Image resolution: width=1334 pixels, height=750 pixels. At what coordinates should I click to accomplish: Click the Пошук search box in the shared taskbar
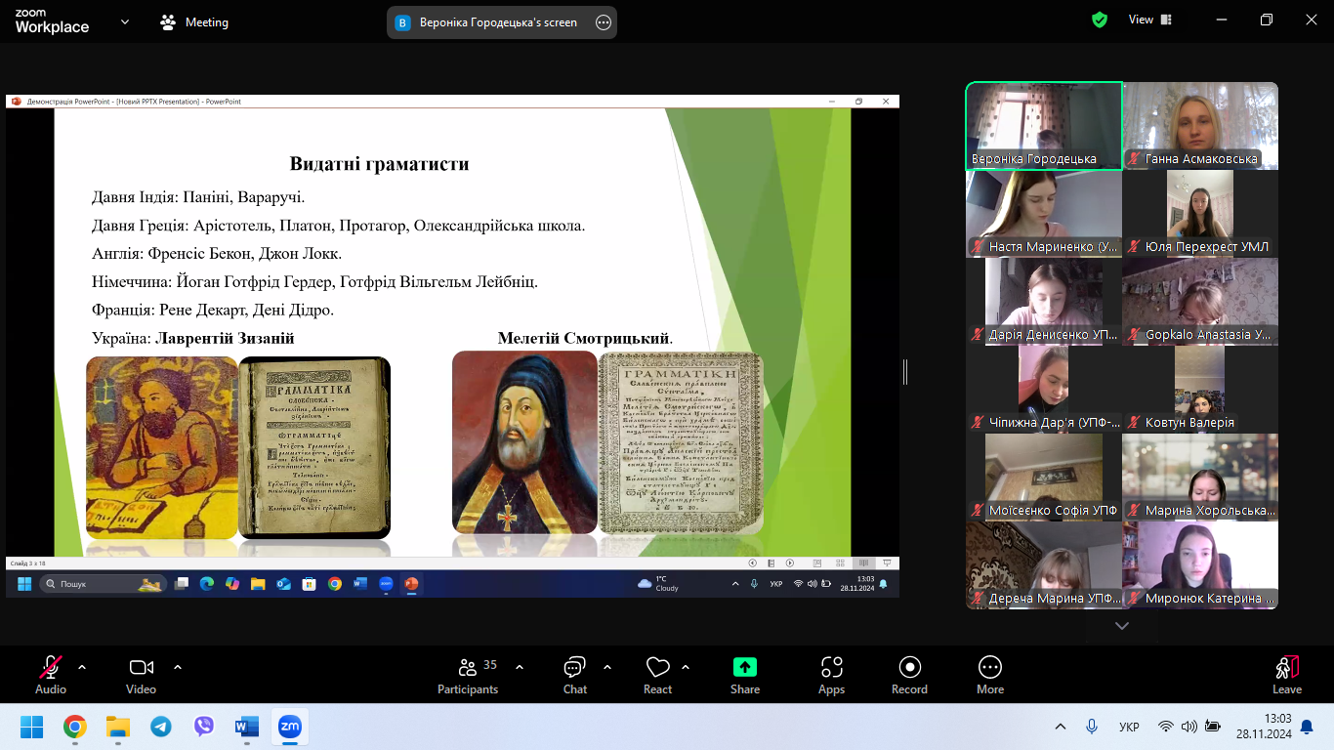(x=103, y=584)
